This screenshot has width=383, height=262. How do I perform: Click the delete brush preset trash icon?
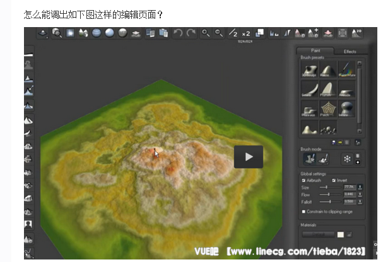point(347,142)
